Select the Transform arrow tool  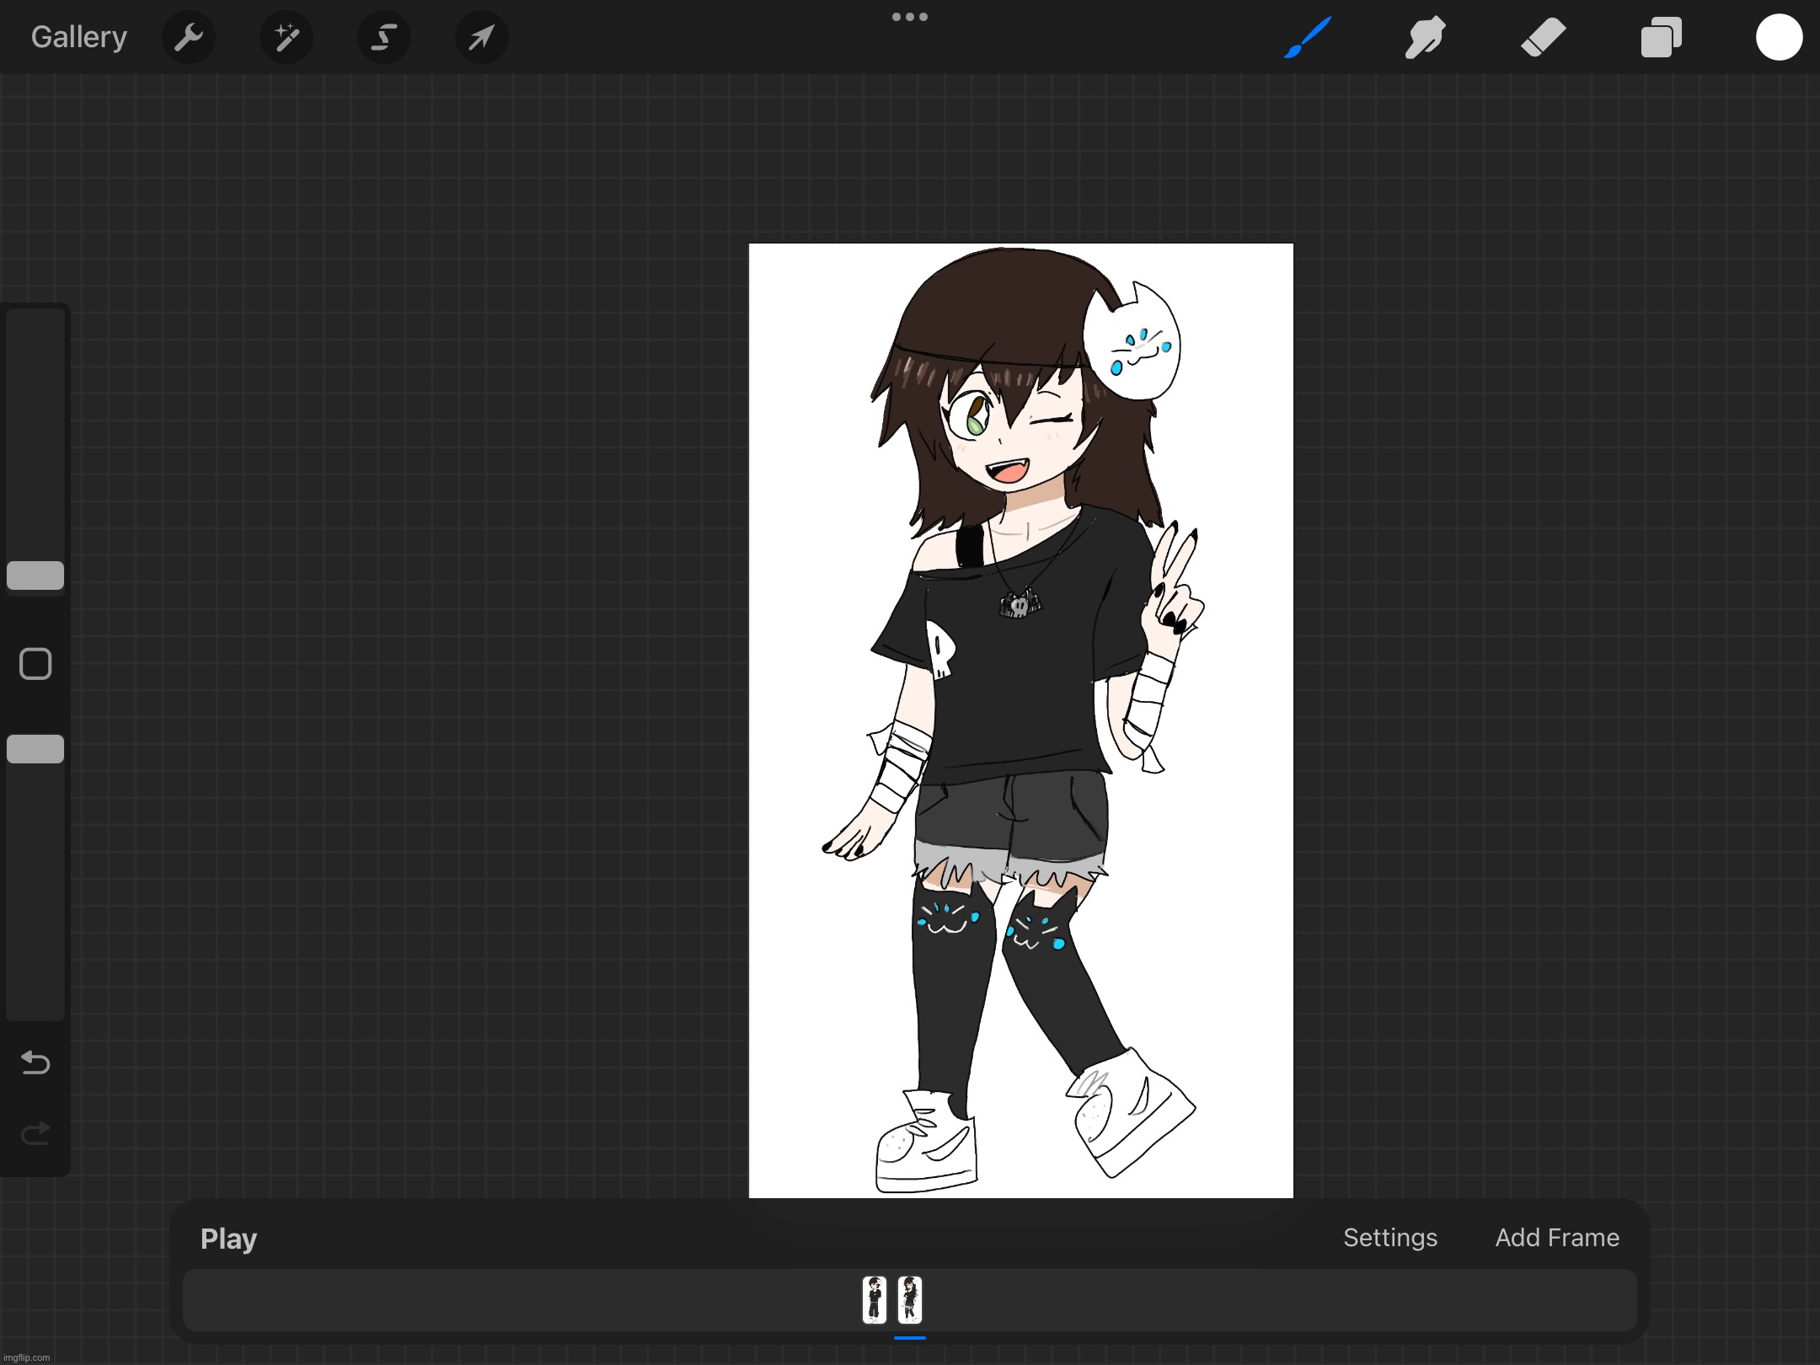point(480,36)
